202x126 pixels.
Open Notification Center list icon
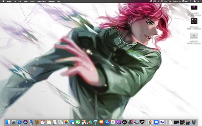point(198,1)
